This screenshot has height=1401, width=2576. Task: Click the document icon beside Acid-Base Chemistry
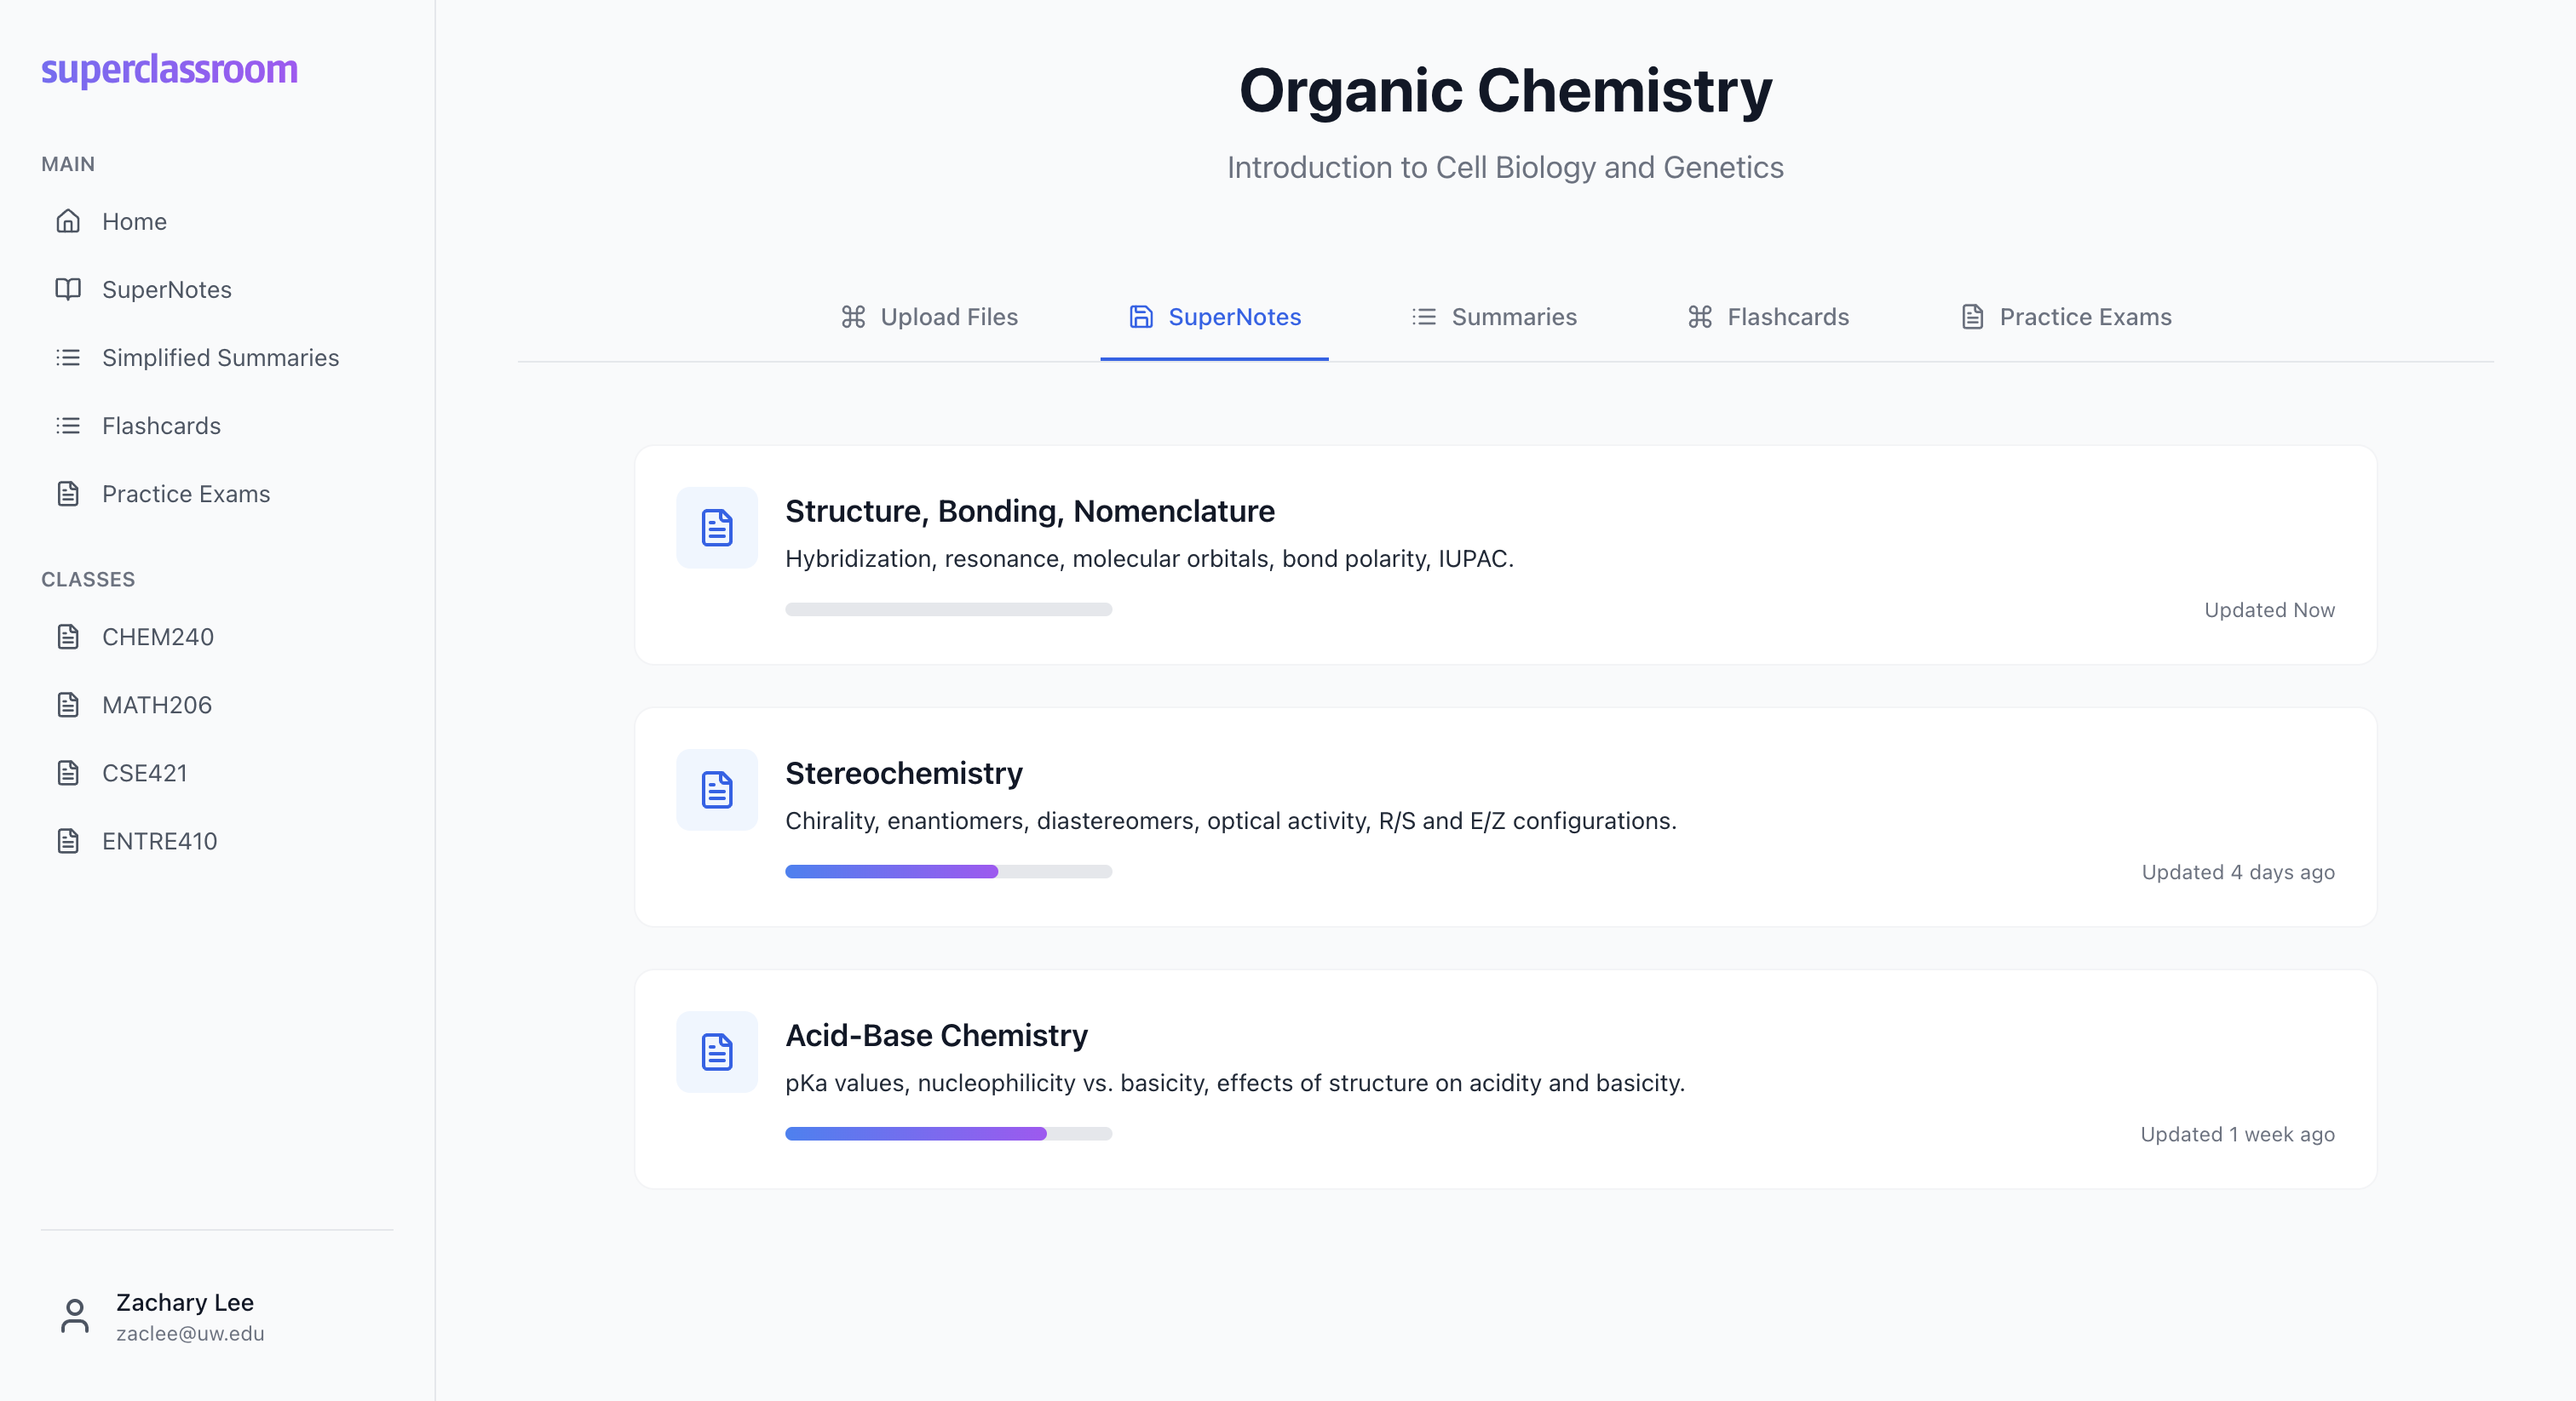[716, 1051]
